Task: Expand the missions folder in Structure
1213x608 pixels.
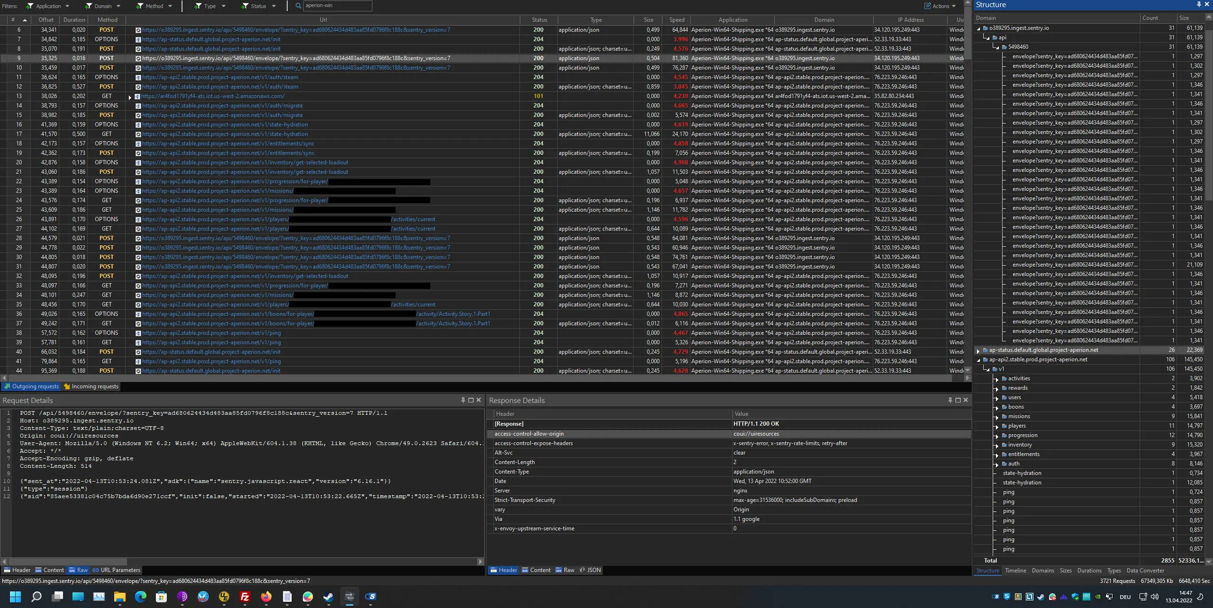Action: point(996,417)
